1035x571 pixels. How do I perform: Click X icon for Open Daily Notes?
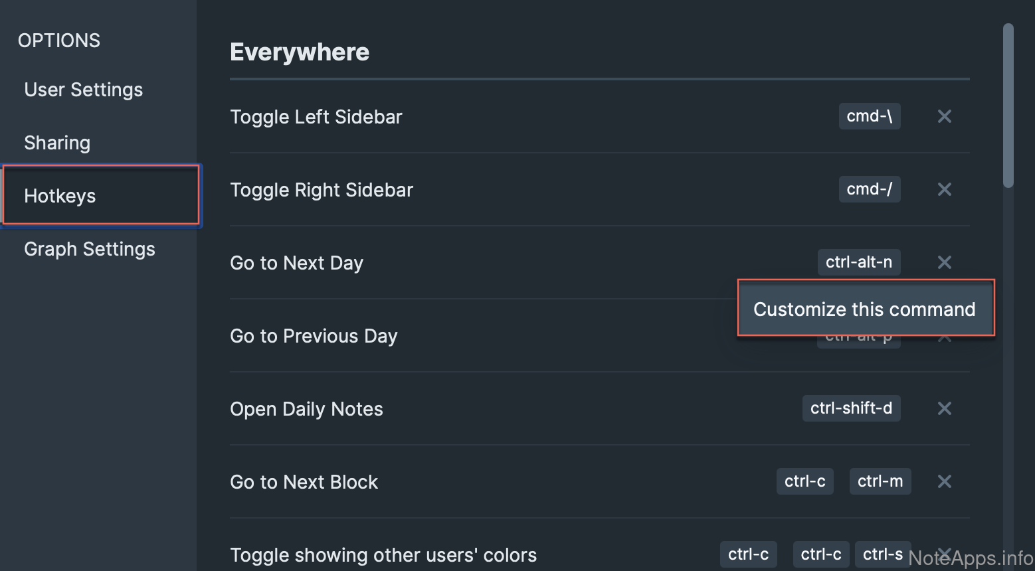point(944,408)
